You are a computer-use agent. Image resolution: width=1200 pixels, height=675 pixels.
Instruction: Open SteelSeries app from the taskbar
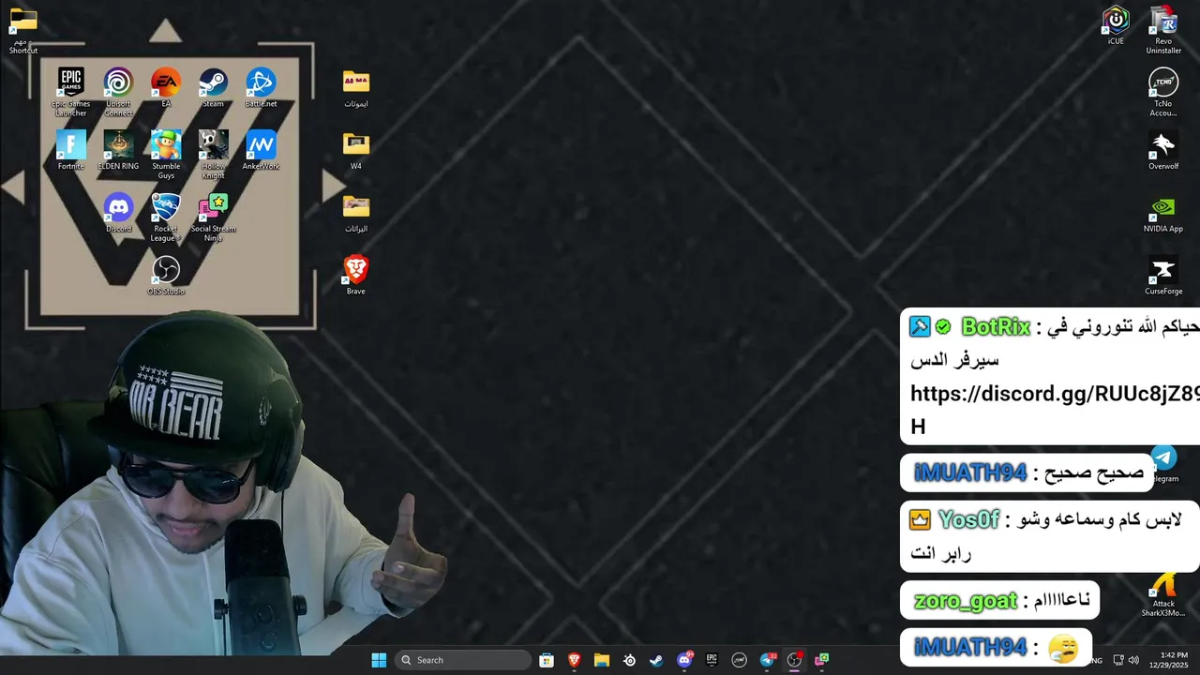[629, 660]
